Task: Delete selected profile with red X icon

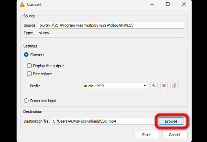Action: 164,86
